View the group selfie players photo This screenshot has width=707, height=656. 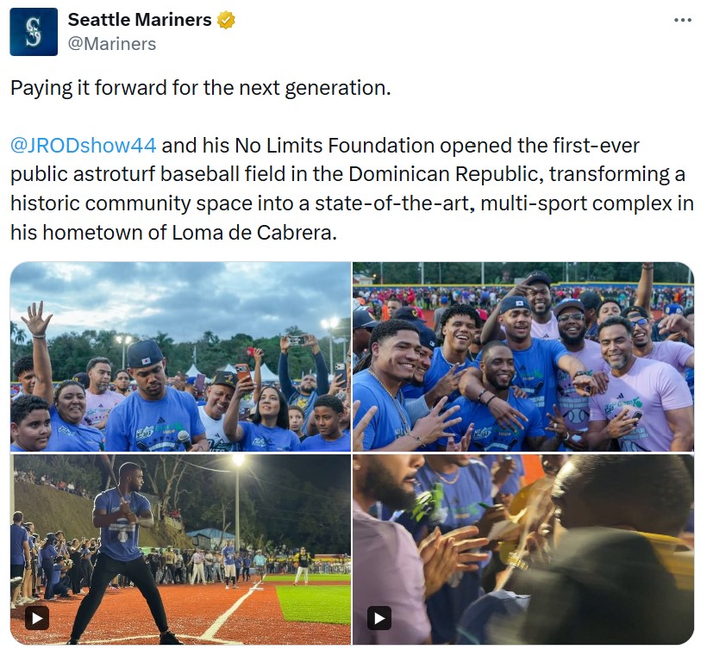[x=523, y=356]
